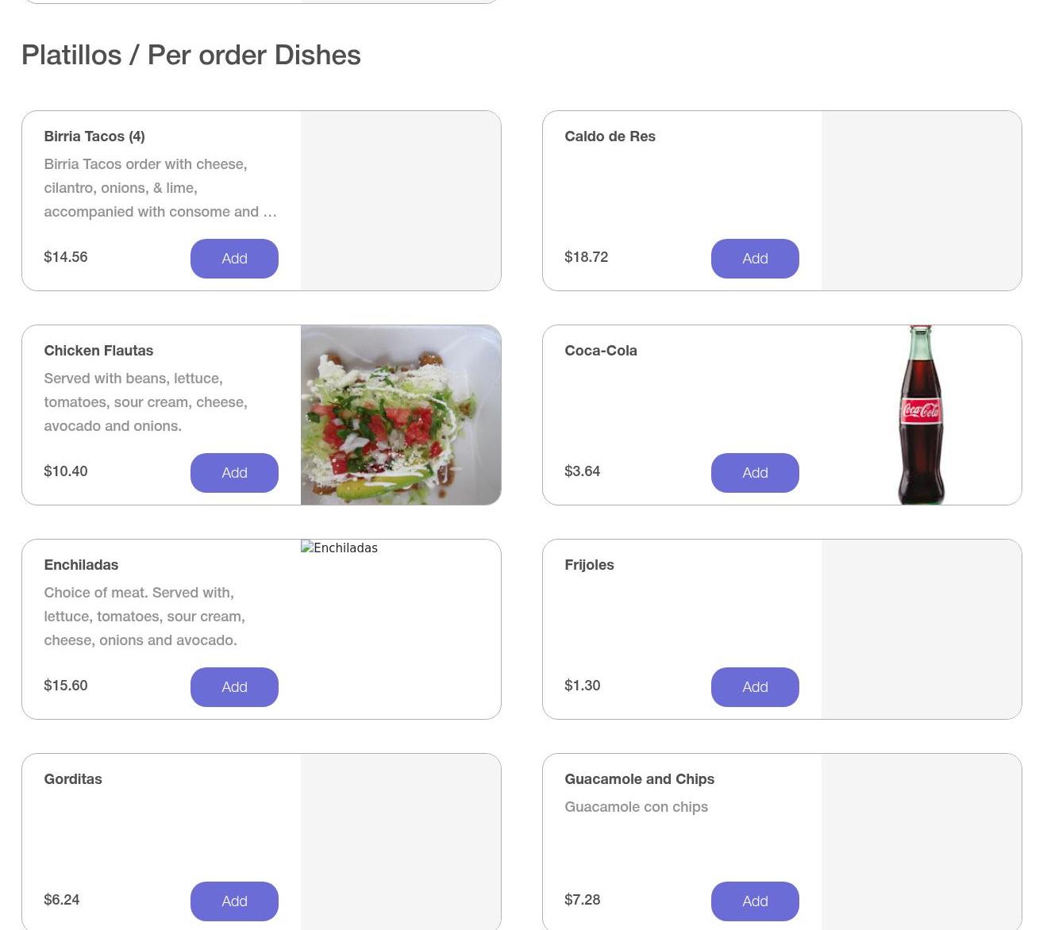Viewport: 1043px width, 930px height.
Task: Click the Coca-Cola bottle image
Action: (x=921, y=415)
